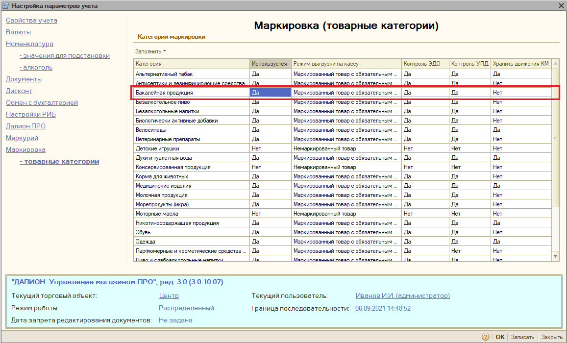Sort by the Категория column header

[191, 64]
